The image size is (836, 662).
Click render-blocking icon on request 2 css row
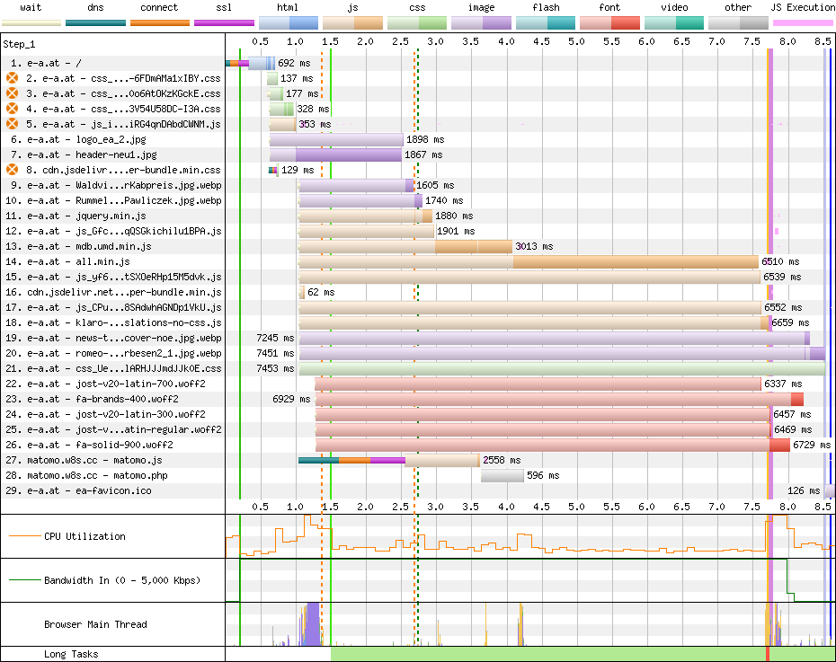click(13, 78)
